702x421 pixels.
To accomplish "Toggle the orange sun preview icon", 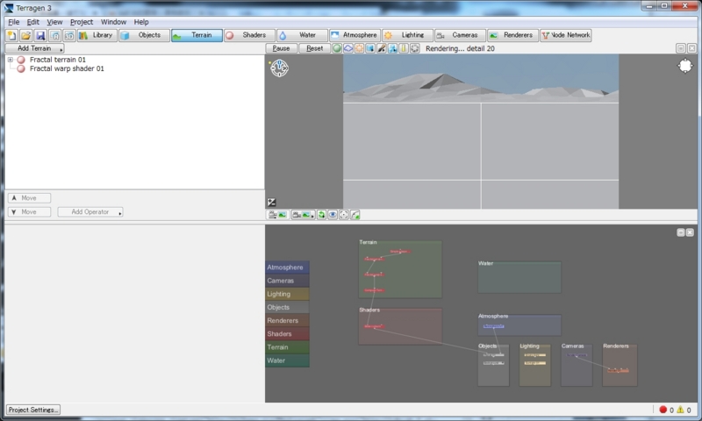I will (x=359, y=48).
